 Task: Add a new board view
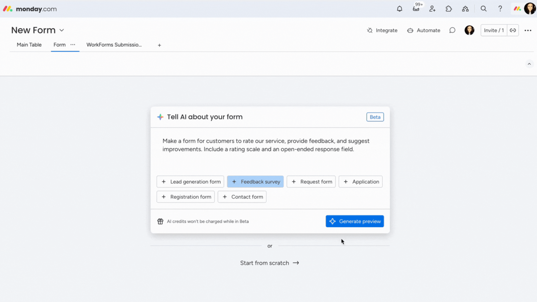[159, 45]
